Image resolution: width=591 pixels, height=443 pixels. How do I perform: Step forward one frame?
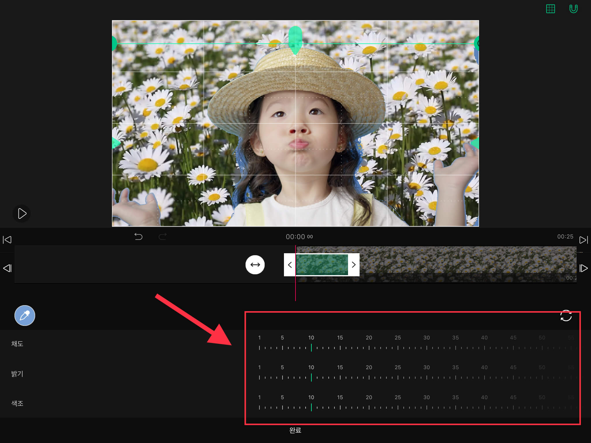[x=583, y=268]
